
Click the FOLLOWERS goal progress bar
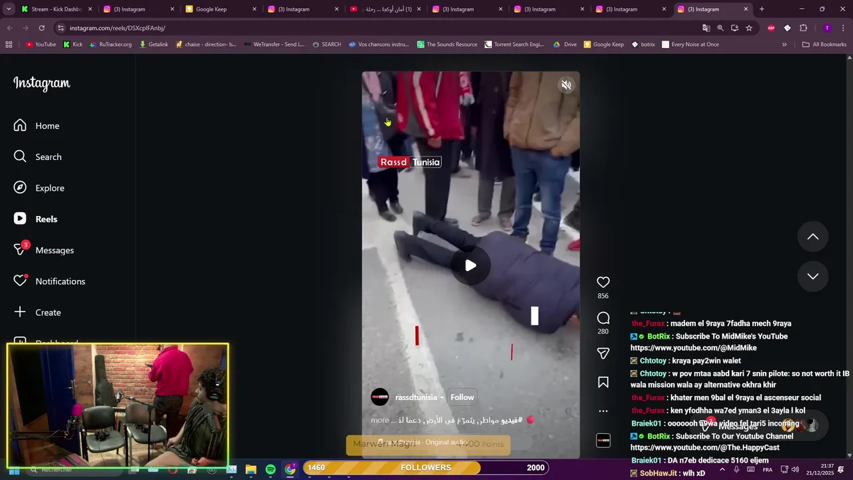pos(426,467)
